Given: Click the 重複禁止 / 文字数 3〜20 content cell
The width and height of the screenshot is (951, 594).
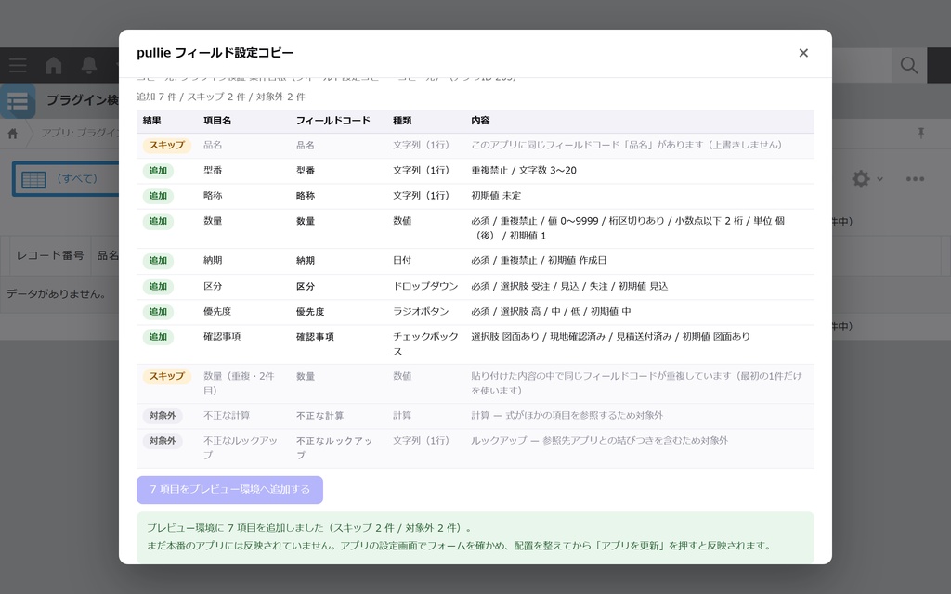Looking at the screenshot, I should tap(524, 171).
